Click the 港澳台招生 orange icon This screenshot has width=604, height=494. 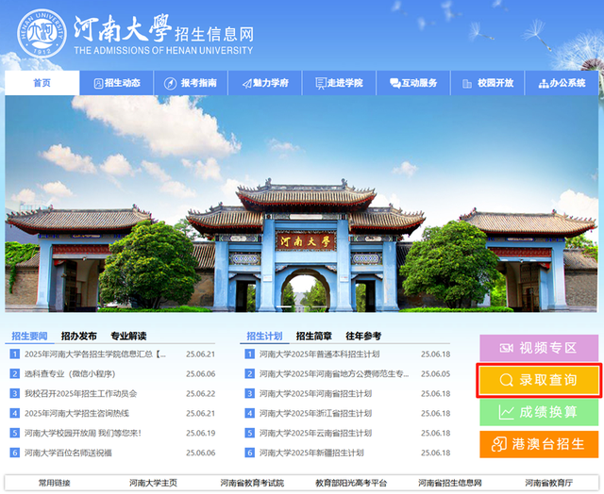pos(498,444)
